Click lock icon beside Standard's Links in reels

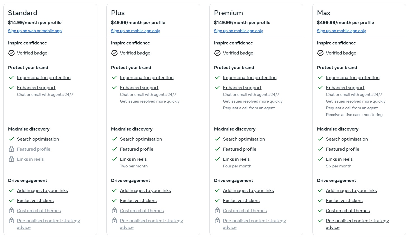11,159
